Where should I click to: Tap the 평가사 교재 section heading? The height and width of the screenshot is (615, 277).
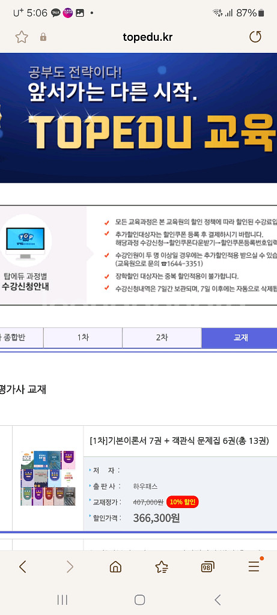coord(23,390)
